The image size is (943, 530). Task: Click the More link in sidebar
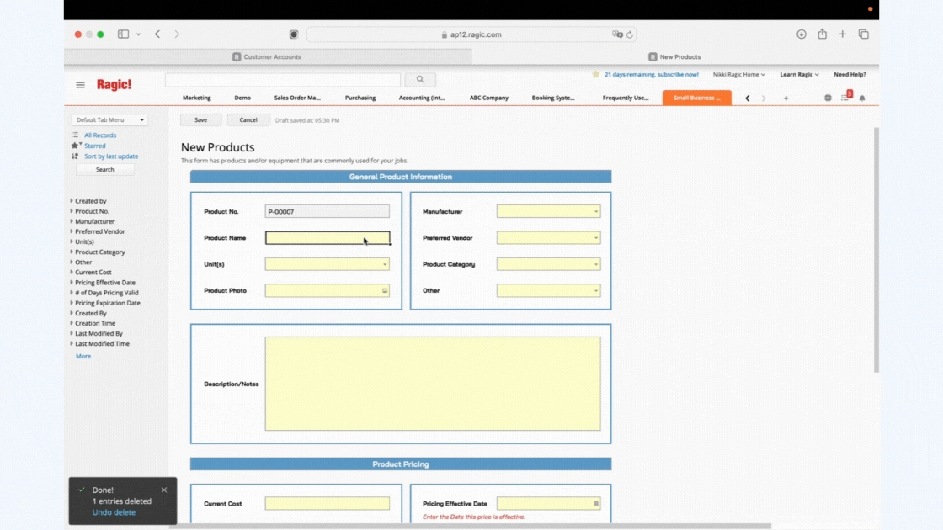click(83, 357)
